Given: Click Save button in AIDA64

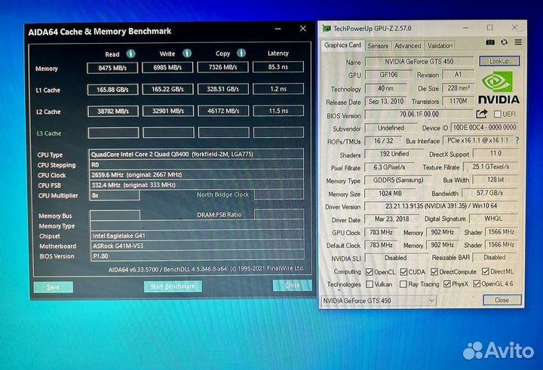Looking at the screenshot, I should (53, 287).
